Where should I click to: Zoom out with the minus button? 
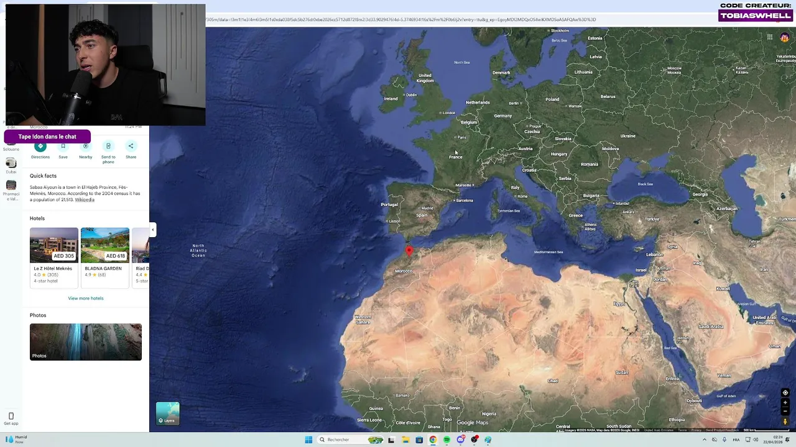point(785,412)
